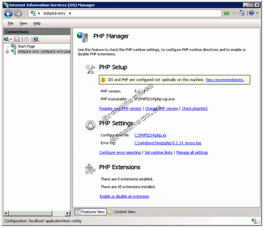
Task: Click Register new PHP version link
Action: click(x=120, y=108)
